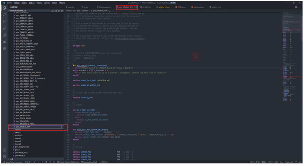Click New File icon in explorer header
The height and width of the screenshot is (166, 305).
click(x=53, y=11)
